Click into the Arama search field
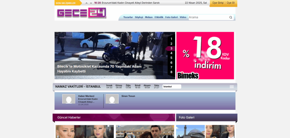This screenshot has width=290, height=138. coord(208,17)
